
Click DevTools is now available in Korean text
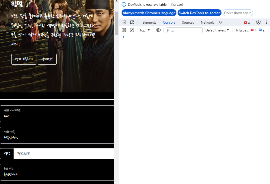[x=155, y=5]
